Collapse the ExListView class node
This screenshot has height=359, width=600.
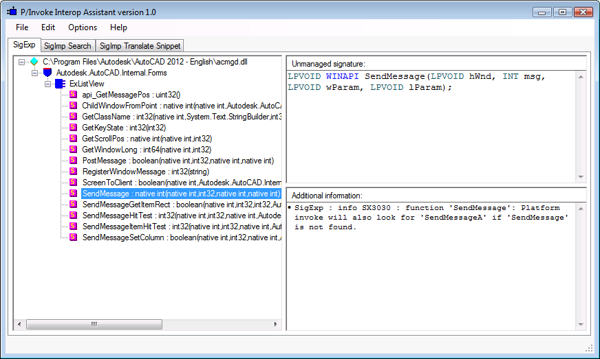click(48, 84)
